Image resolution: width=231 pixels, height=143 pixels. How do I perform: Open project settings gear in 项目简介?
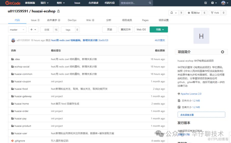coord(222,52)
